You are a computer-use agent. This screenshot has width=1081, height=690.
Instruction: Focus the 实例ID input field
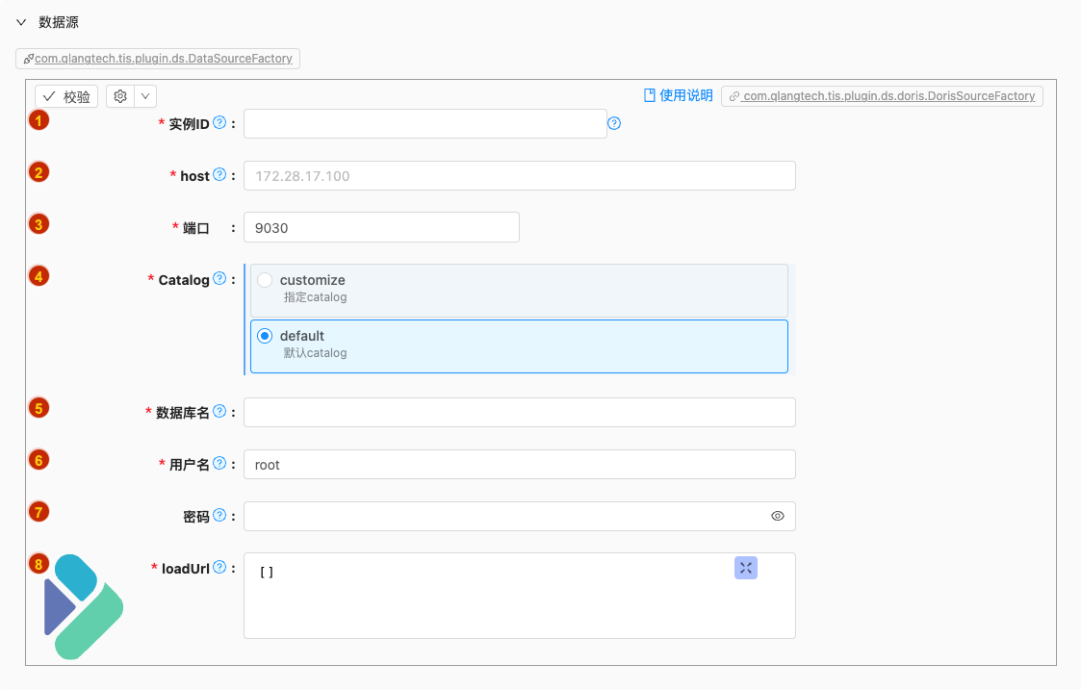click(425, 124)
